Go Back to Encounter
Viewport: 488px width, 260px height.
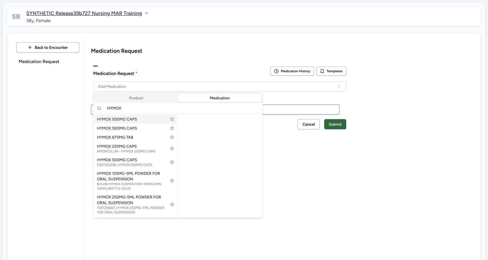pyautogui.click(x=48, y=47)
